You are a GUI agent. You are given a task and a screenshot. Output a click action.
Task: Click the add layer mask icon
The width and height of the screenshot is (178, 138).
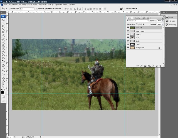coord(145,66)
